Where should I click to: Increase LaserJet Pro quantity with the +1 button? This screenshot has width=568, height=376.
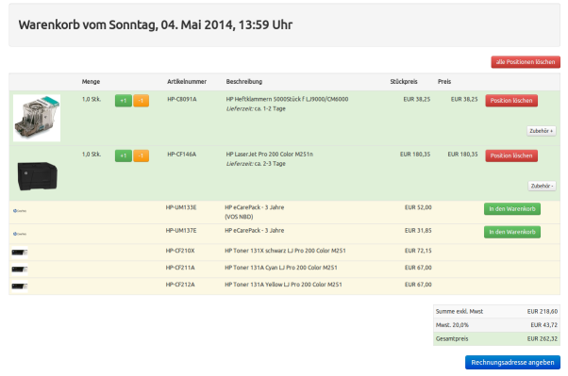click(124, 155)
